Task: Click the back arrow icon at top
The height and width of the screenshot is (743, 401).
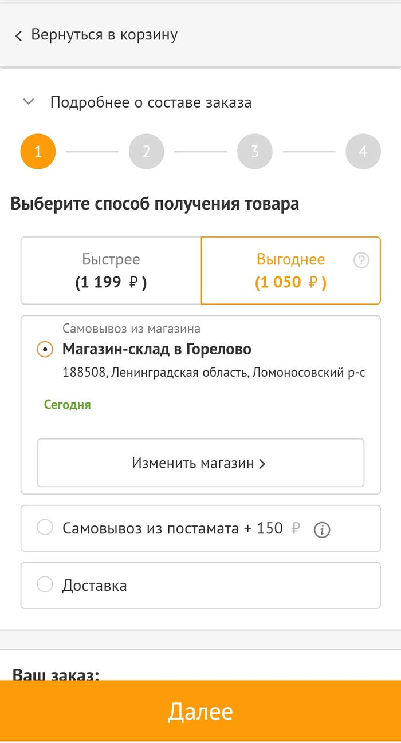Action: click(x=18, y=36)
